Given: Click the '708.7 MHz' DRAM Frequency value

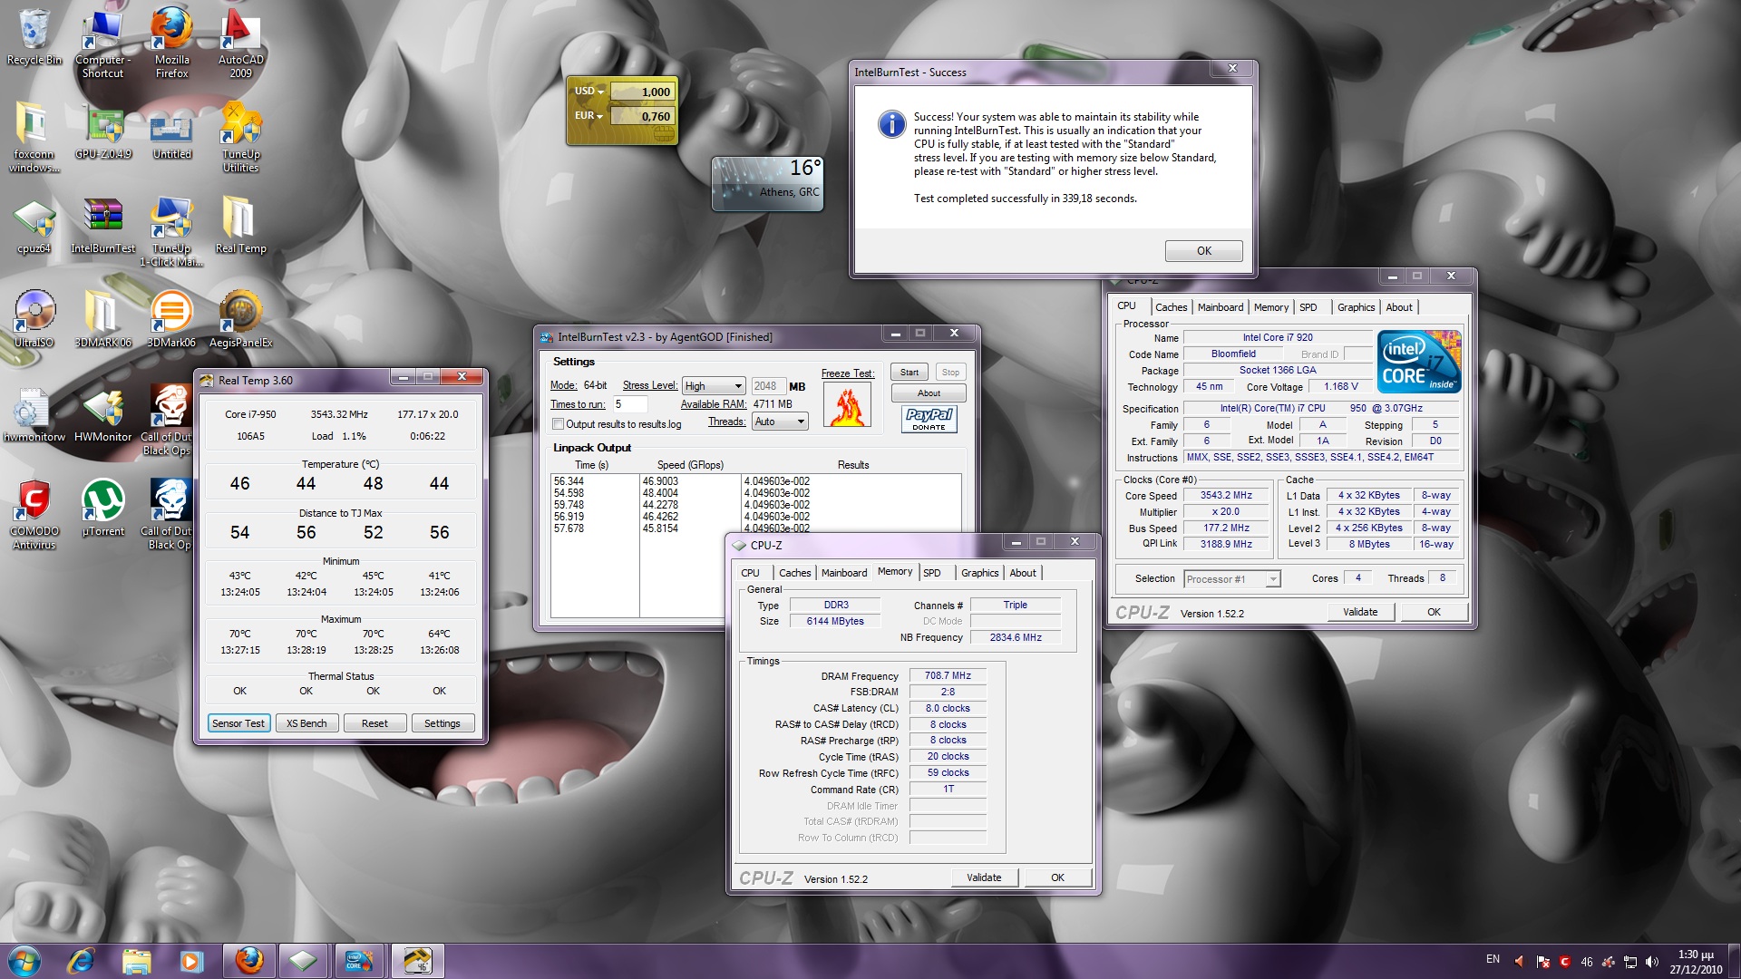Looking at the screenshot, I should click(x=948, y=676).
